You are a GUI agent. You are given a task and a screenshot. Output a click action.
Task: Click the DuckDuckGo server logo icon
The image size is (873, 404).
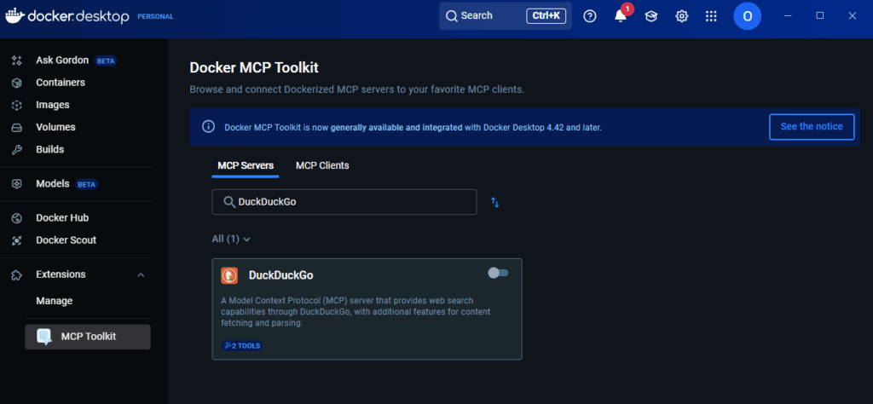[229, 275]
